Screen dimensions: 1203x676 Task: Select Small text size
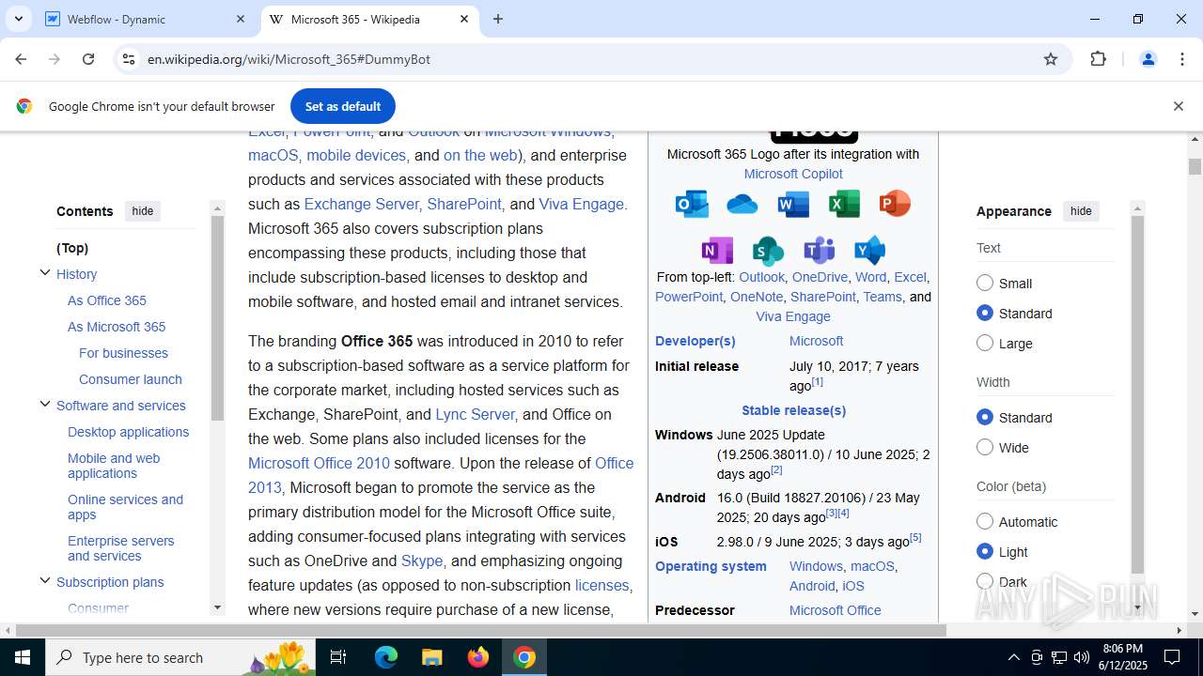point(985,283)
